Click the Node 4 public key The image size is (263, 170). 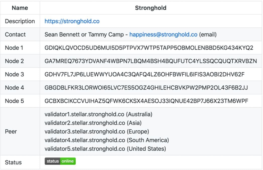[x=146, y=88]
